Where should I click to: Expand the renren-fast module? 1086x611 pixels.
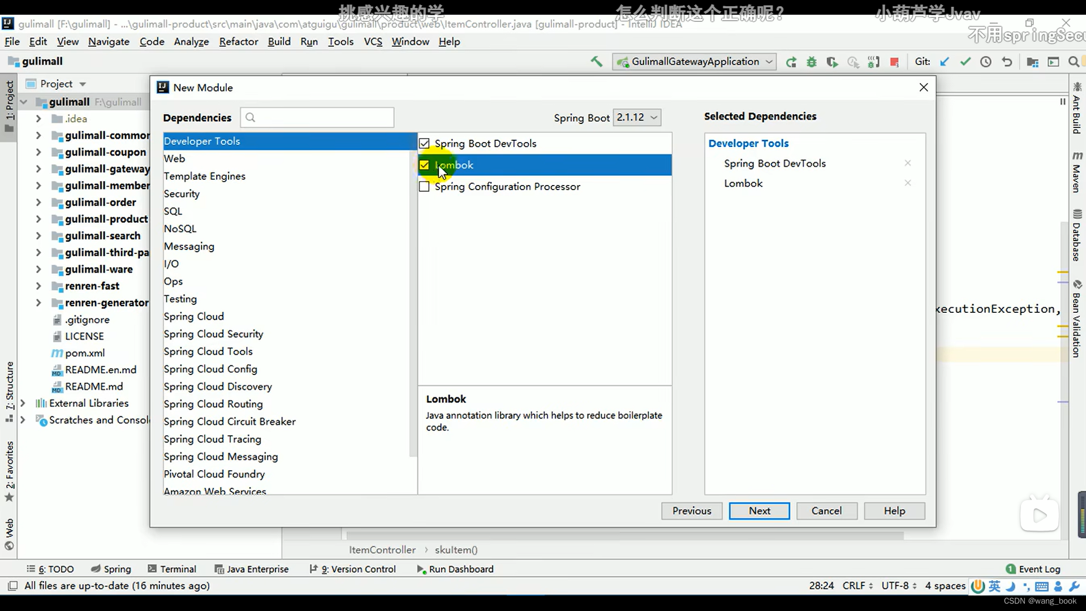(x=38, y=286)
